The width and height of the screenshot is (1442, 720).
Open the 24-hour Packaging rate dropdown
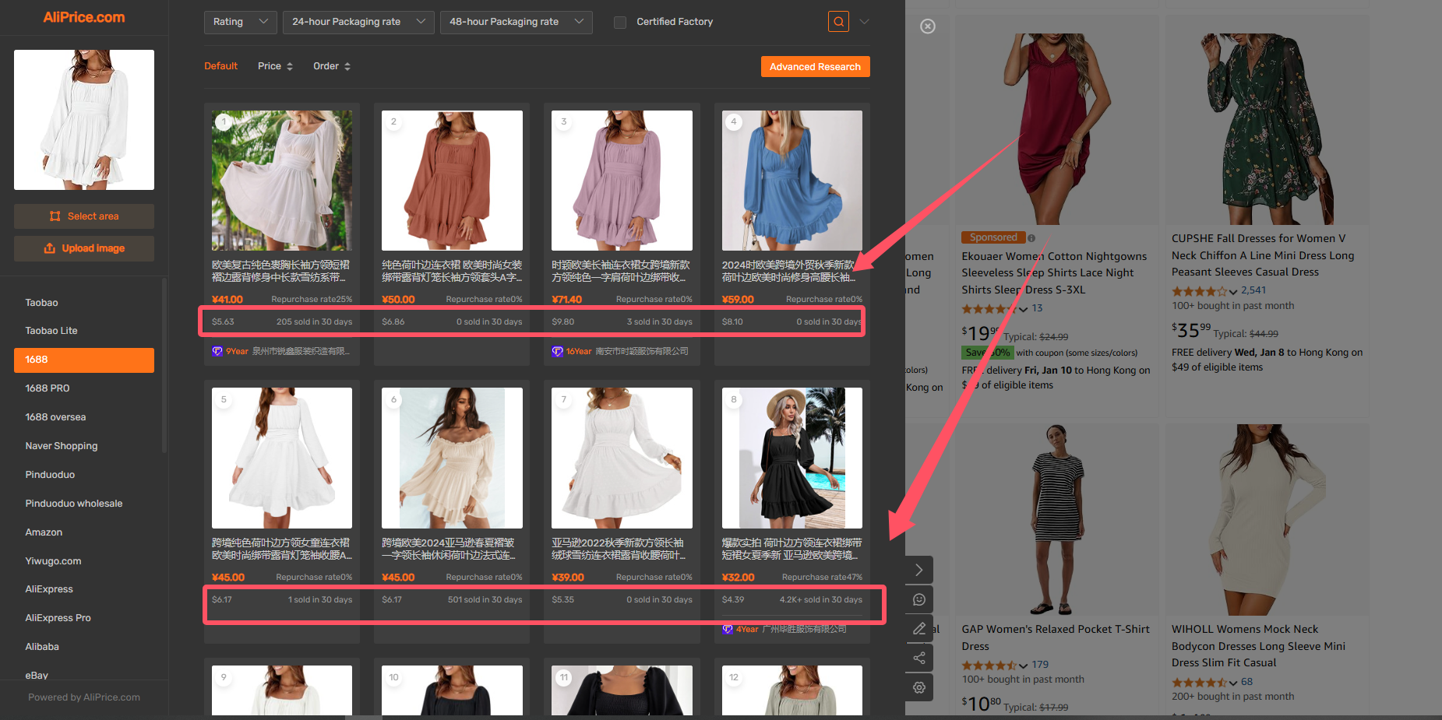pyautogui.click(x=359, y=22)
